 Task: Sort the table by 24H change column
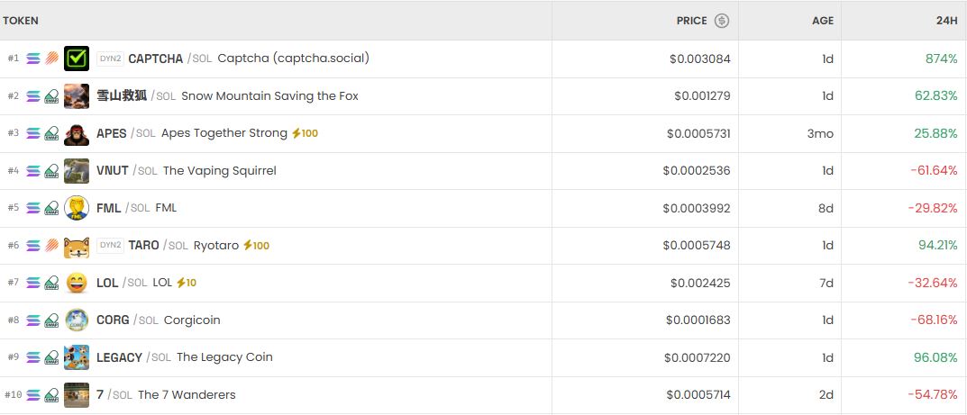tap(946, 21)
